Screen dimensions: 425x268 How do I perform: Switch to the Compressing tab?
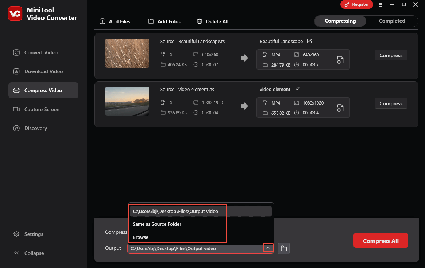[x=340, y=21]
